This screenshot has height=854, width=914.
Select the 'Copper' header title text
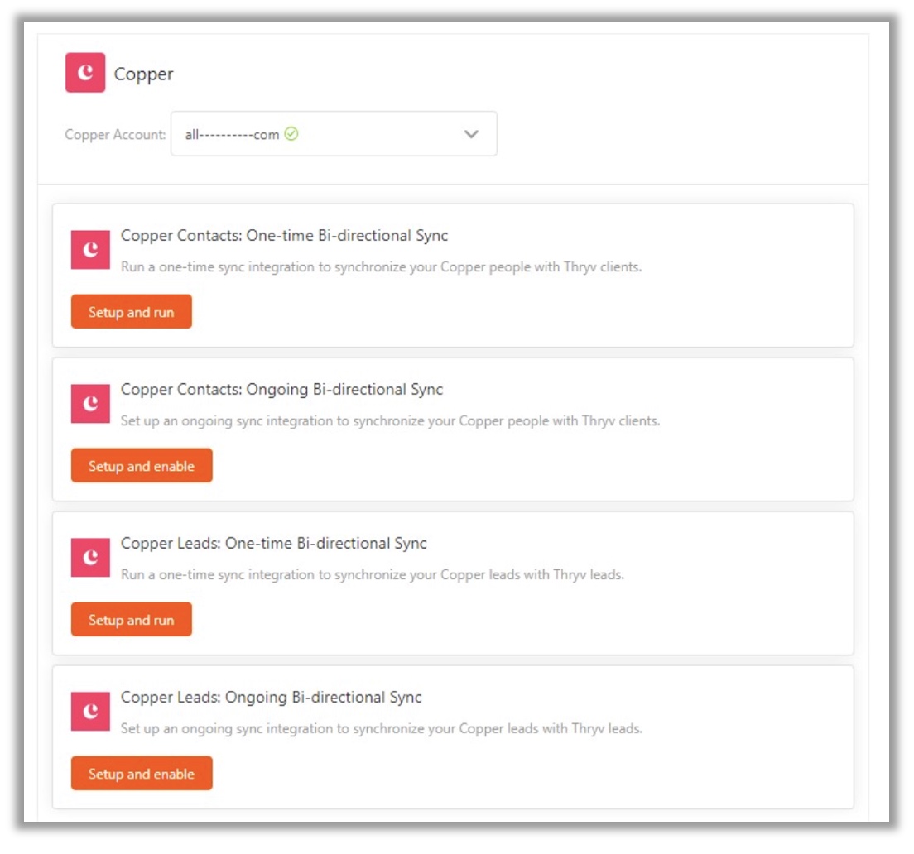pyautogui.click(x=143, y=74)
